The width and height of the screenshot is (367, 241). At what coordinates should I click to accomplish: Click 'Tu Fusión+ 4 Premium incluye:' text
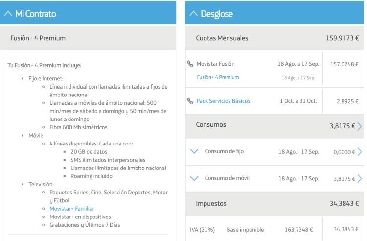[x=45, y=65]
